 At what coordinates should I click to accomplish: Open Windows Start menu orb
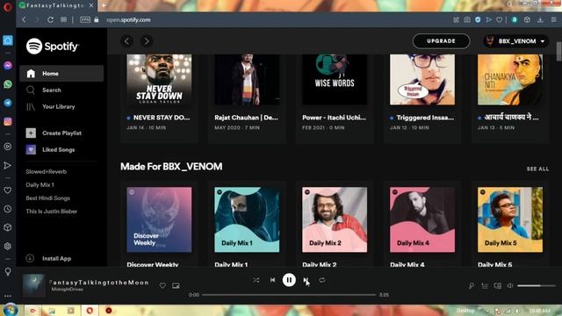click(11, 310)
